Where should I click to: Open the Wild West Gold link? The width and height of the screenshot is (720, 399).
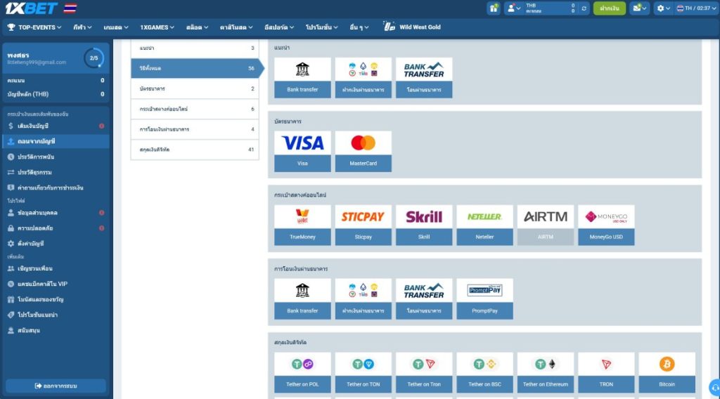point(412,27)
